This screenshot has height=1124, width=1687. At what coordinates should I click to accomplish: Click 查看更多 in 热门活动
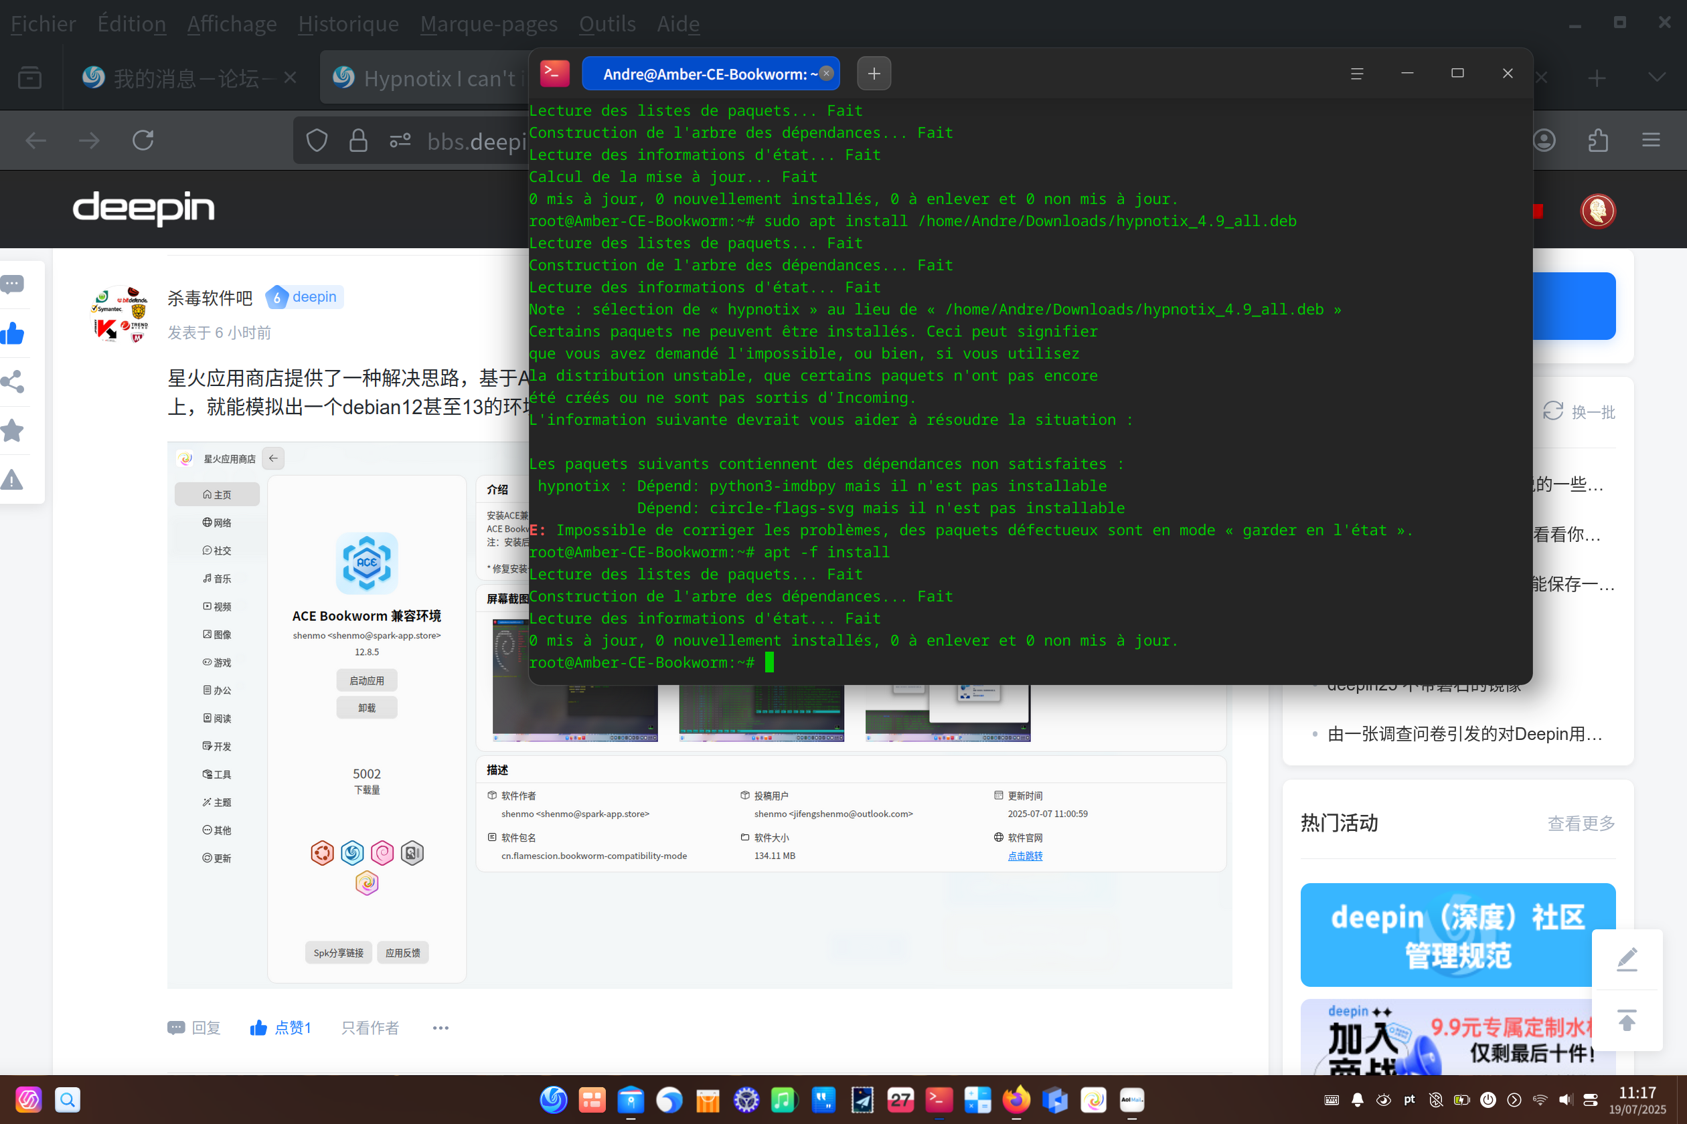tap(1581, 823)
